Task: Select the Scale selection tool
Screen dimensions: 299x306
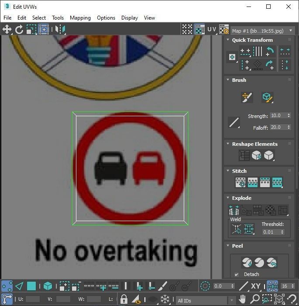Action: click(31, 30)
